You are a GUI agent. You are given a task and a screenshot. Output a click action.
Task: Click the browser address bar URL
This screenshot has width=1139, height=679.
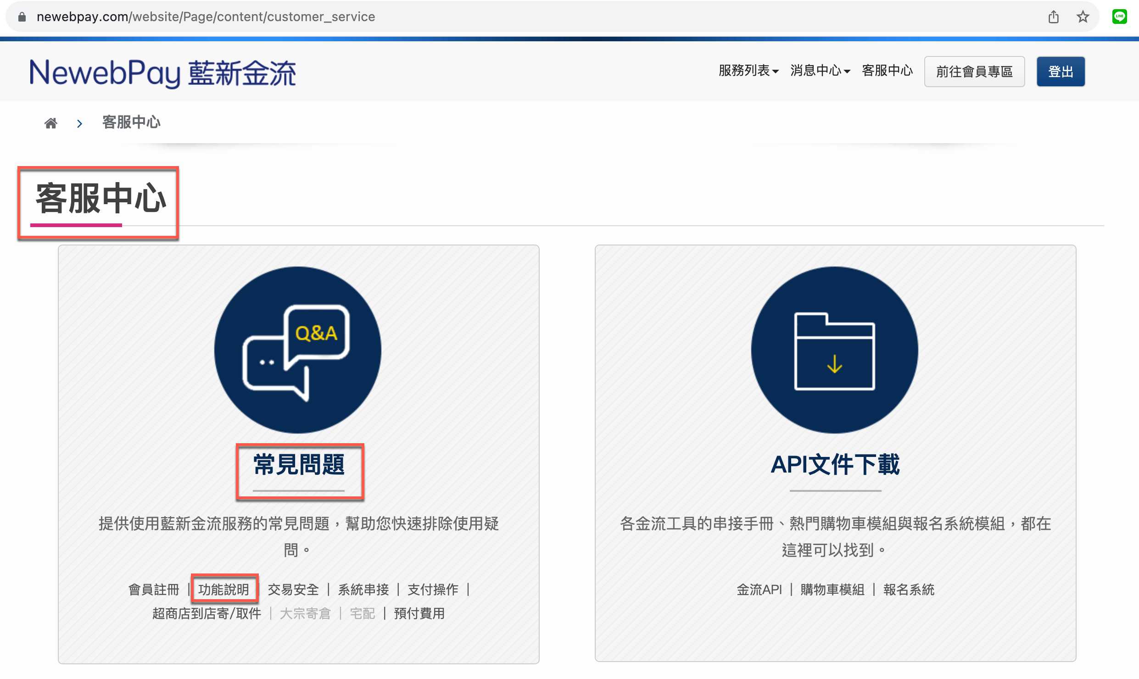coord(206,17)
